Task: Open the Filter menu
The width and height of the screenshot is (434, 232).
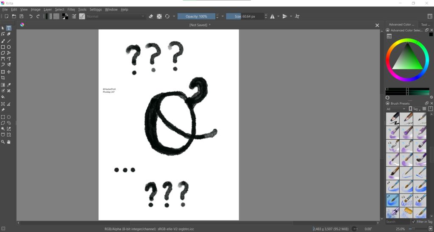Action: [x=71, y=9]
